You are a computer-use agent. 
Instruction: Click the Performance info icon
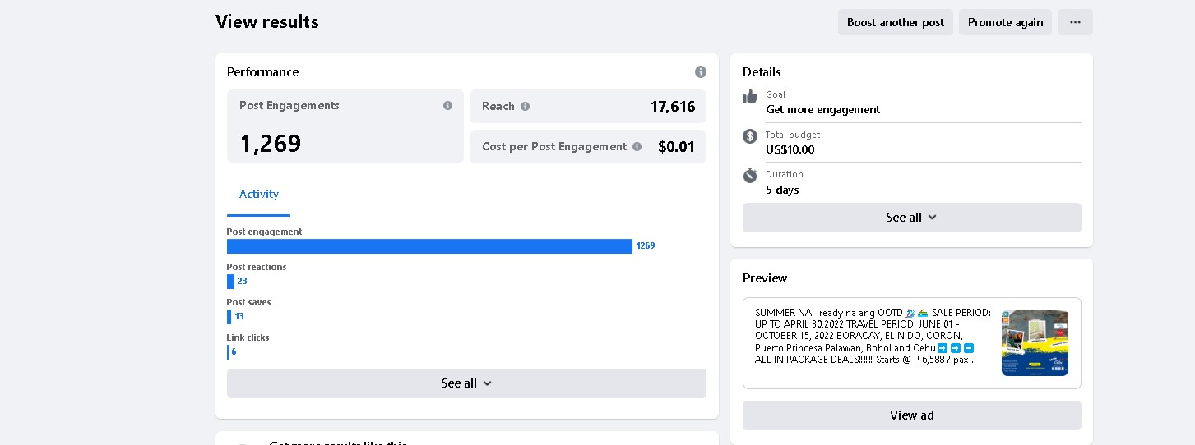[701, 72]
